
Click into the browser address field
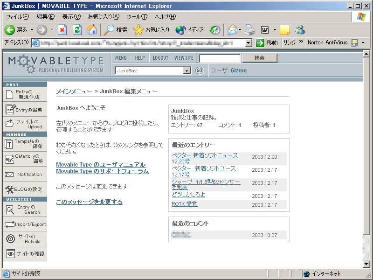142,43
